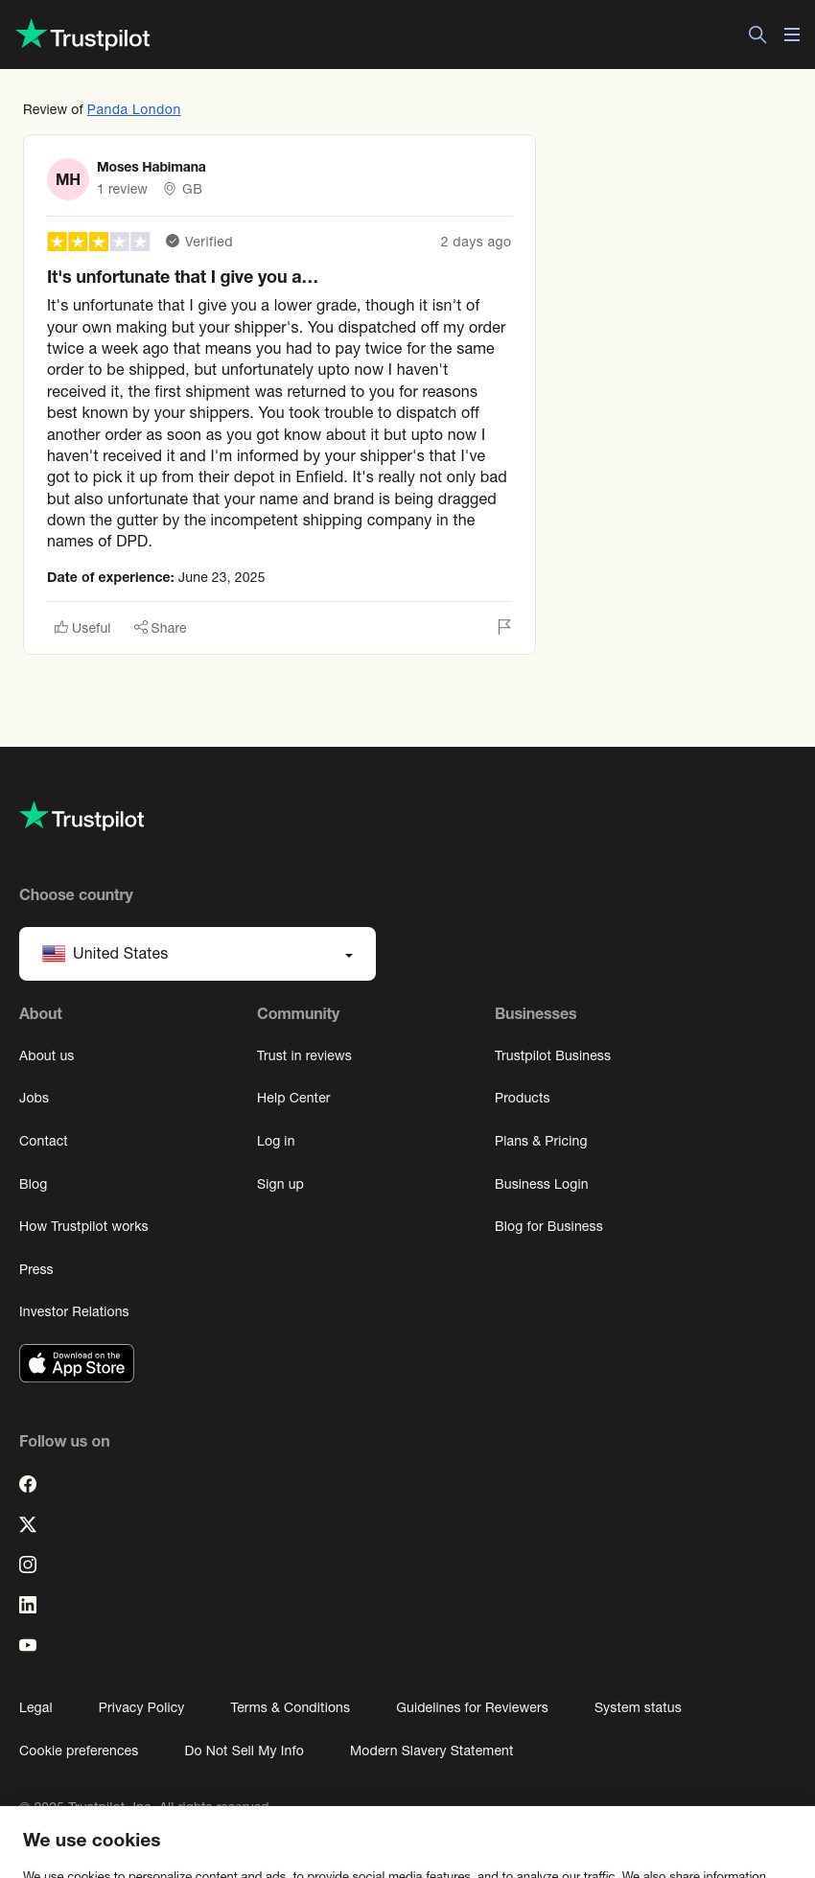815x1878 pixels.
Task: Open Investor Relations link
Action: 74,1311
